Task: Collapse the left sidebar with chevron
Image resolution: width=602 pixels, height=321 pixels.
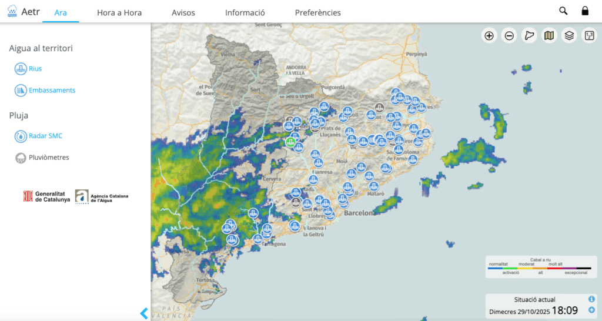Action: [x=144, y=313]
